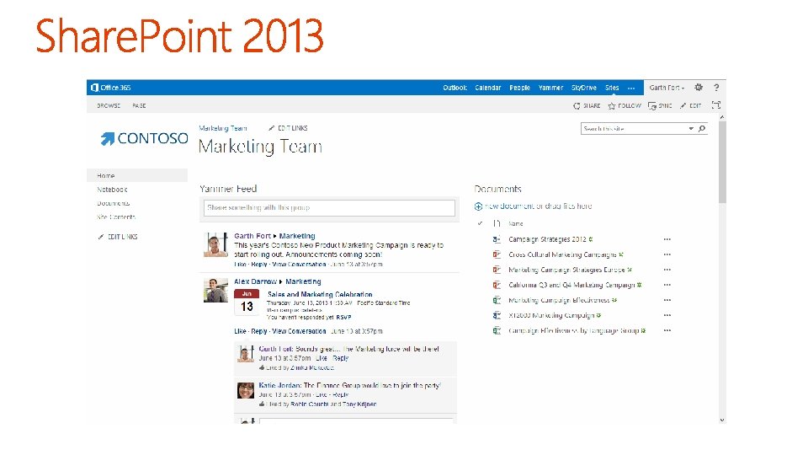Open ellipsis for Marketing Campaign Strategies Europe
The width and height of the screenshot is (808, 455).
coord(667,270)
